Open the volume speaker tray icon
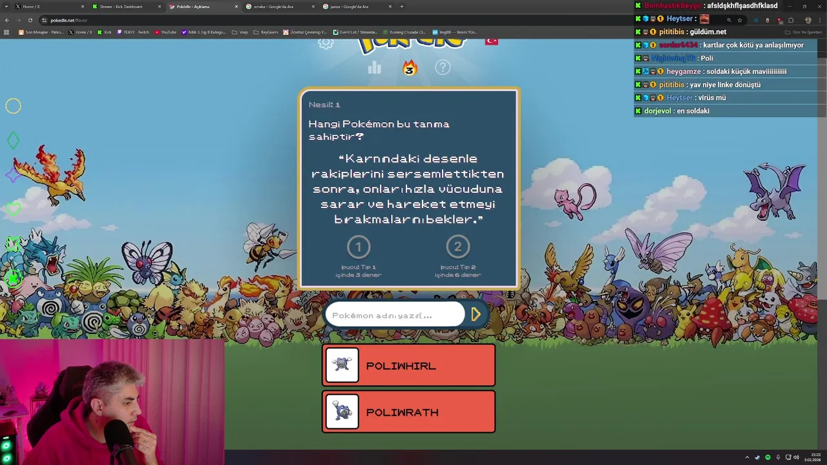 coord(796,457)
